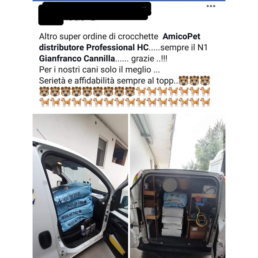Click the red and blue manifold gauges
This screenshot has height=258, width=258.
(x=201, y=201)
